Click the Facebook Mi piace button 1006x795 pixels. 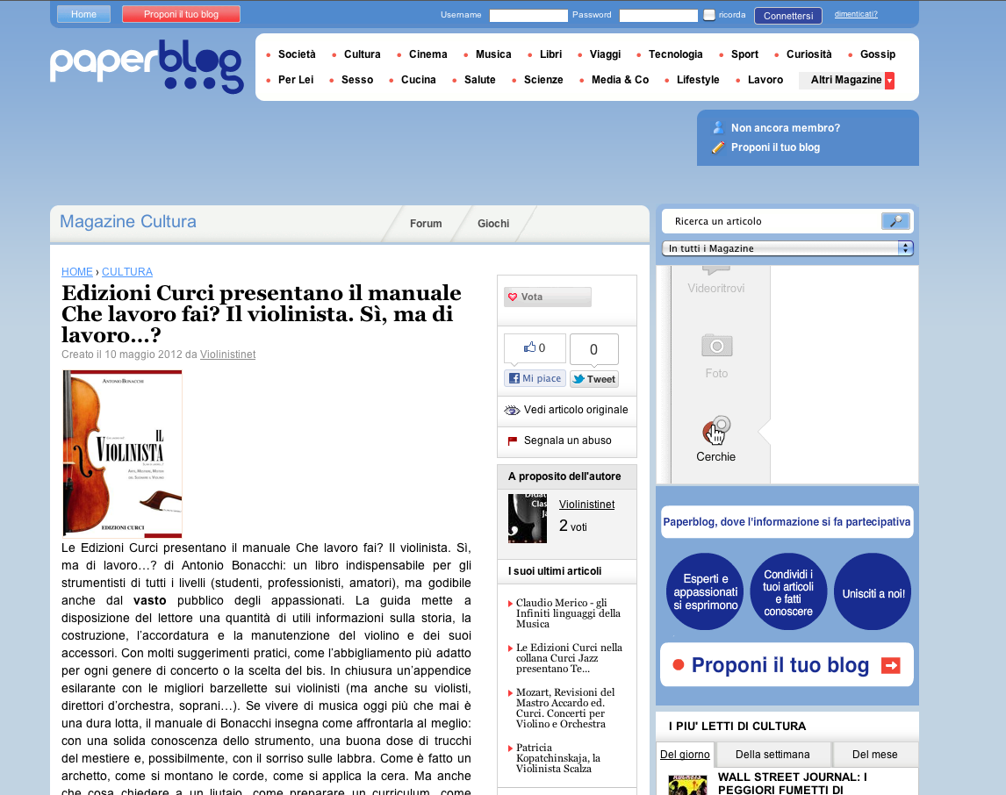coord(535,378)
